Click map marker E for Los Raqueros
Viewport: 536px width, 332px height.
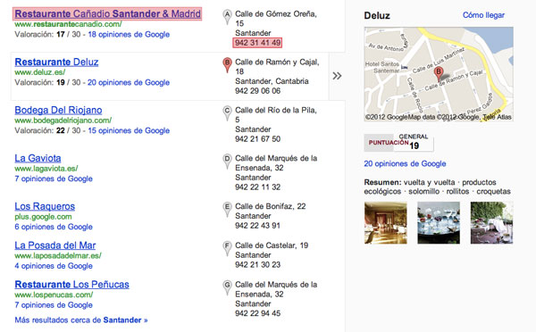[227, 210]
